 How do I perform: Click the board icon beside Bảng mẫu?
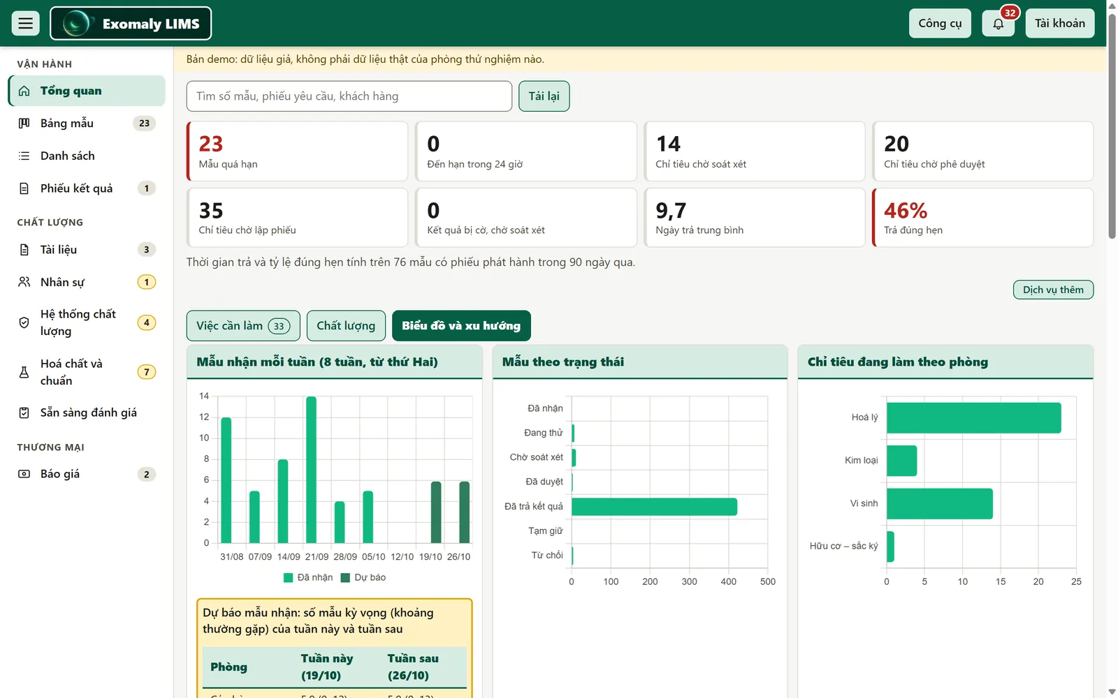pyautogui.click(x=24, y=124)
